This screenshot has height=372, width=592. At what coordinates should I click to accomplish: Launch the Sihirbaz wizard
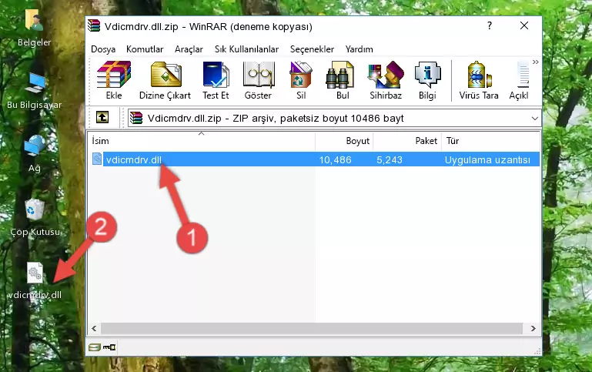tap(386, 80)
